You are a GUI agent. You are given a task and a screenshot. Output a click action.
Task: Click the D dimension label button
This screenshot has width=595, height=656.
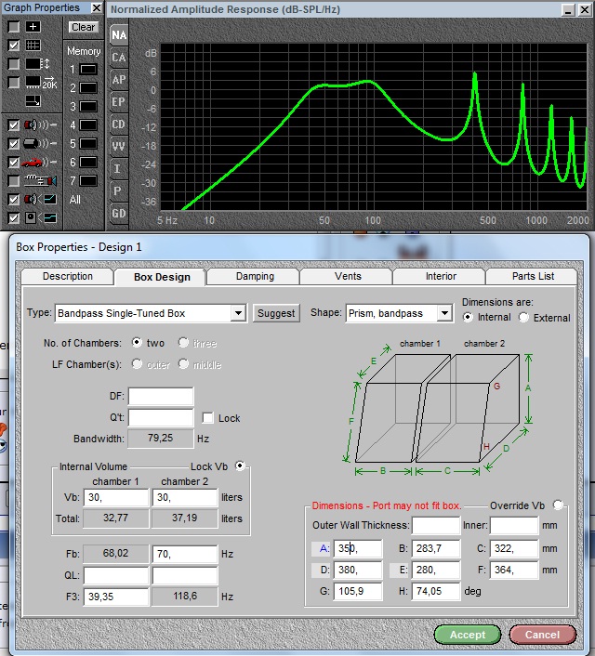click(322, 570)
